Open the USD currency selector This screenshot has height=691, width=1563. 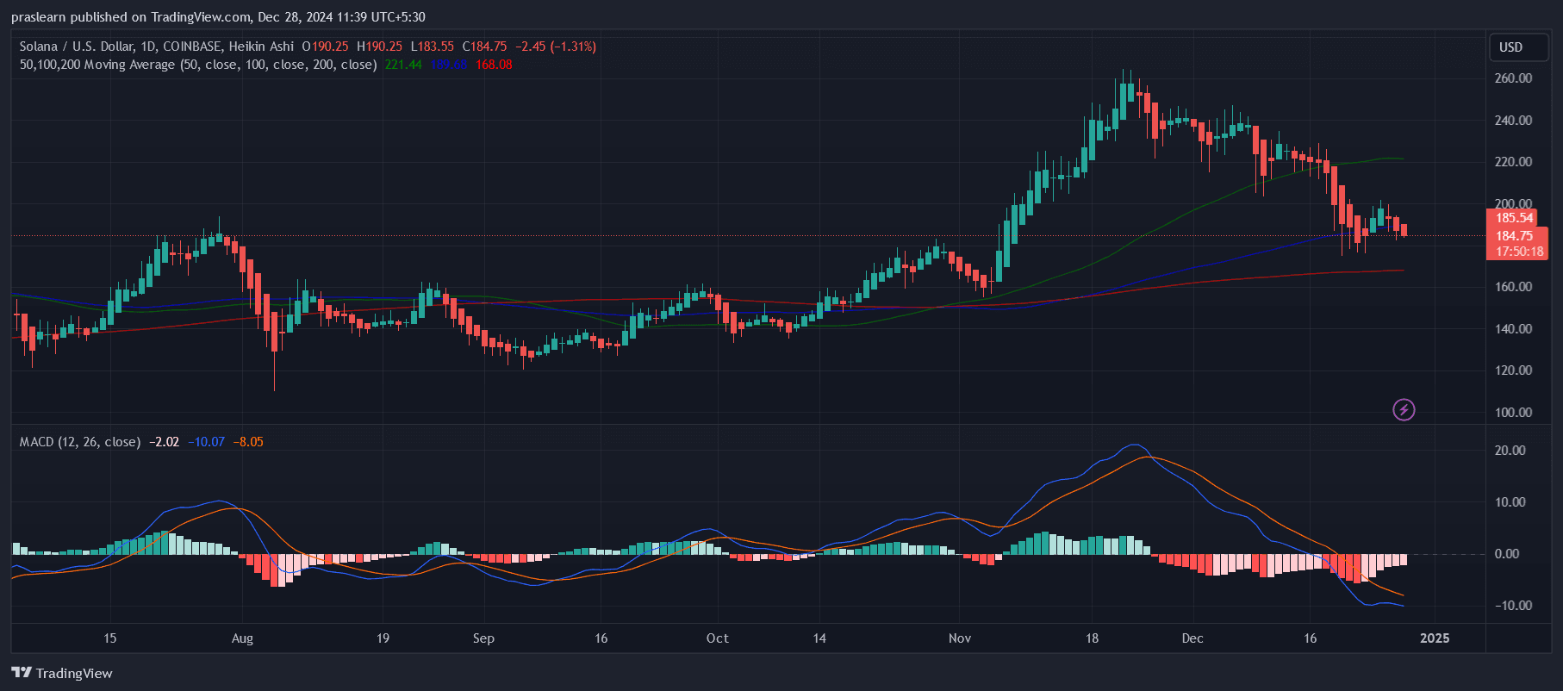pos(1519,47)
